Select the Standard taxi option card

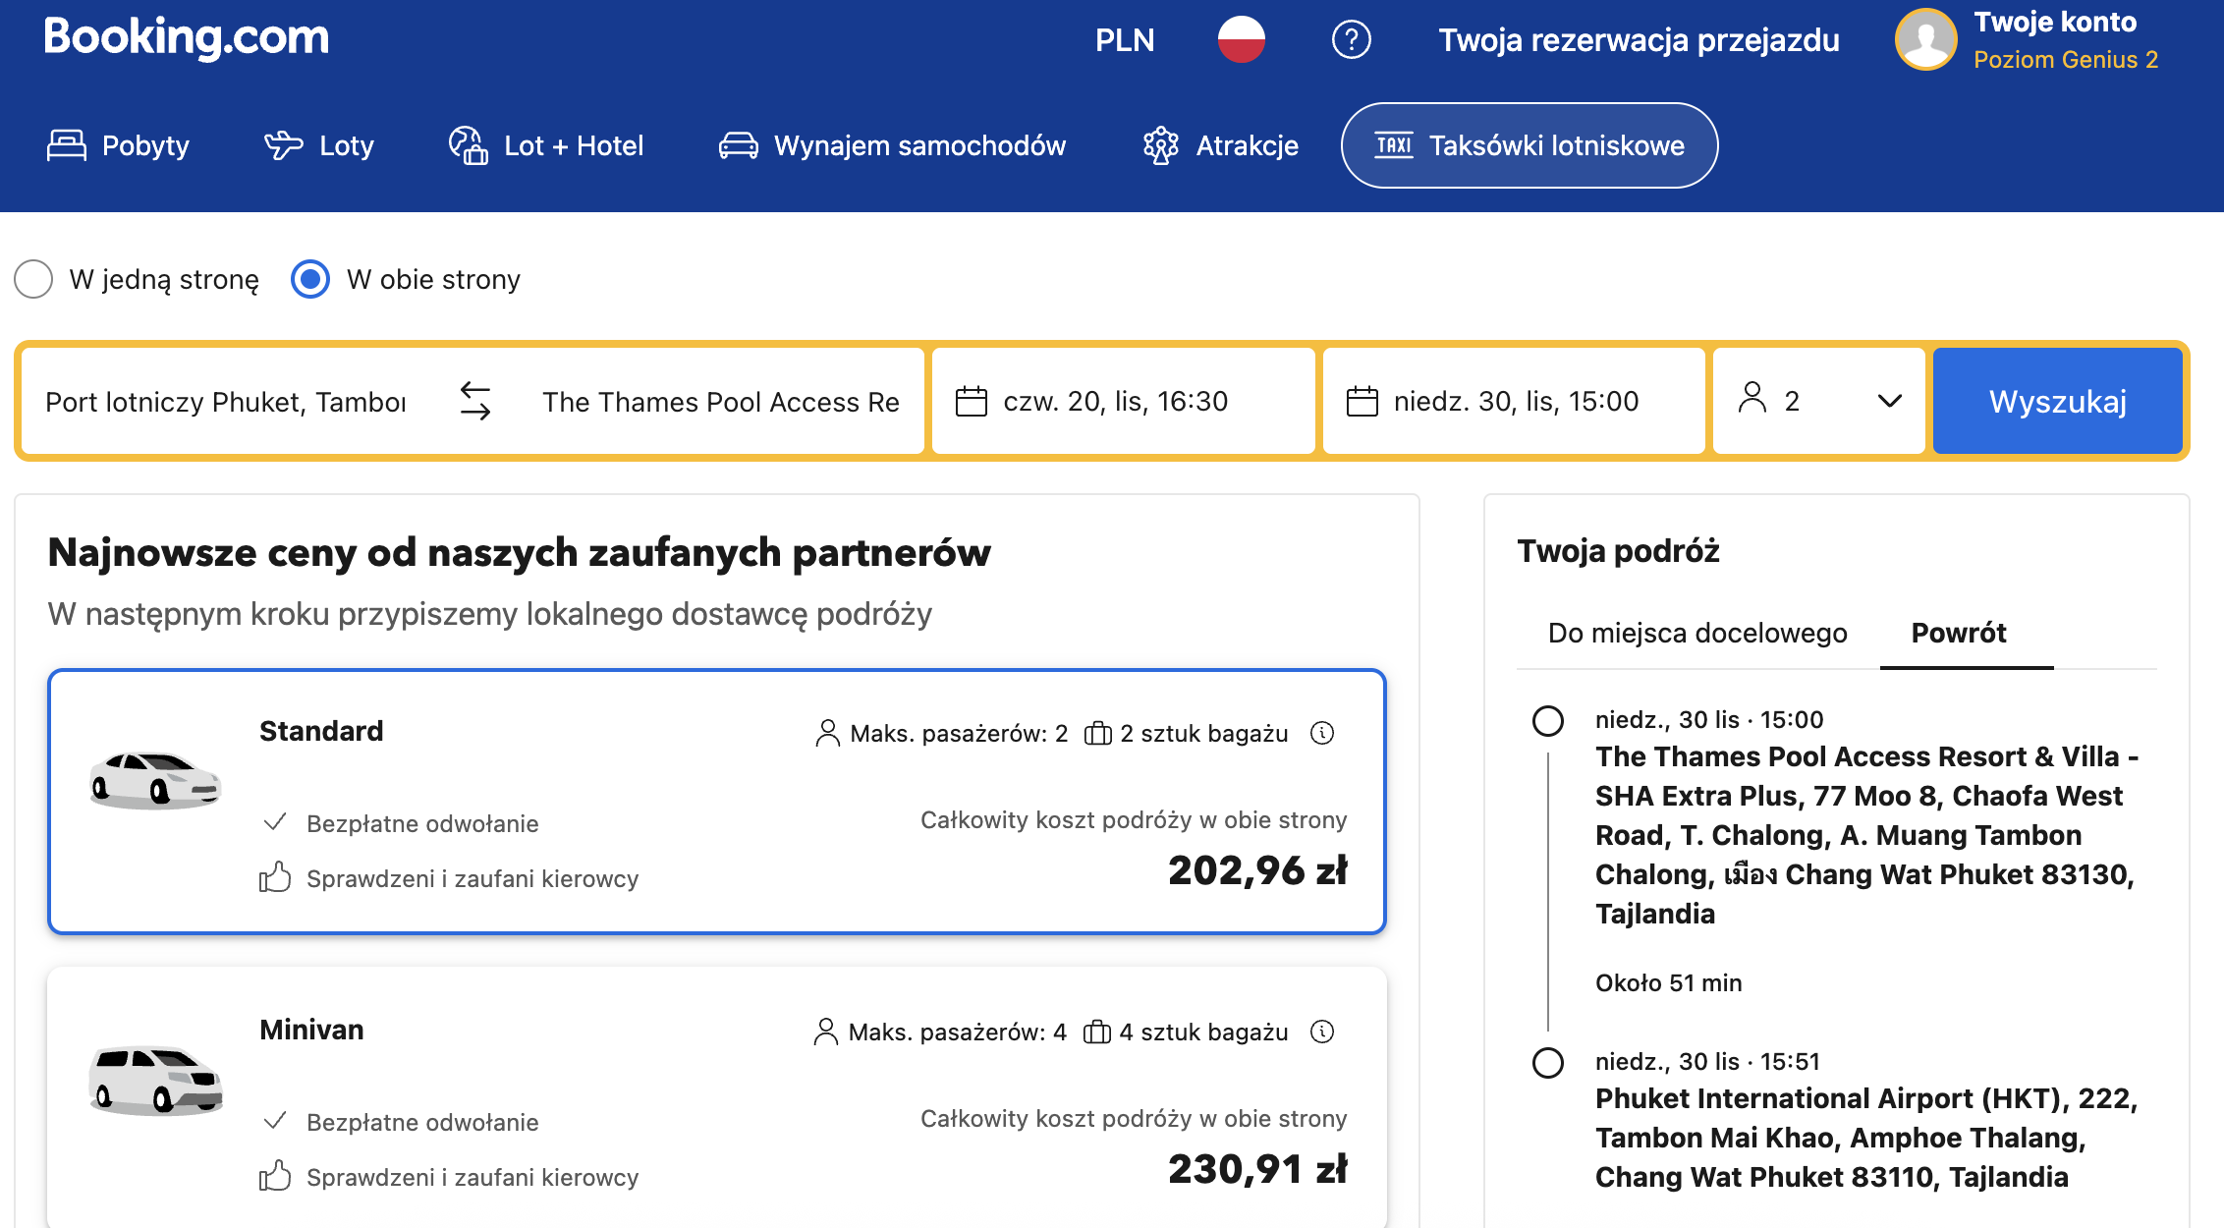coord(717,802)
